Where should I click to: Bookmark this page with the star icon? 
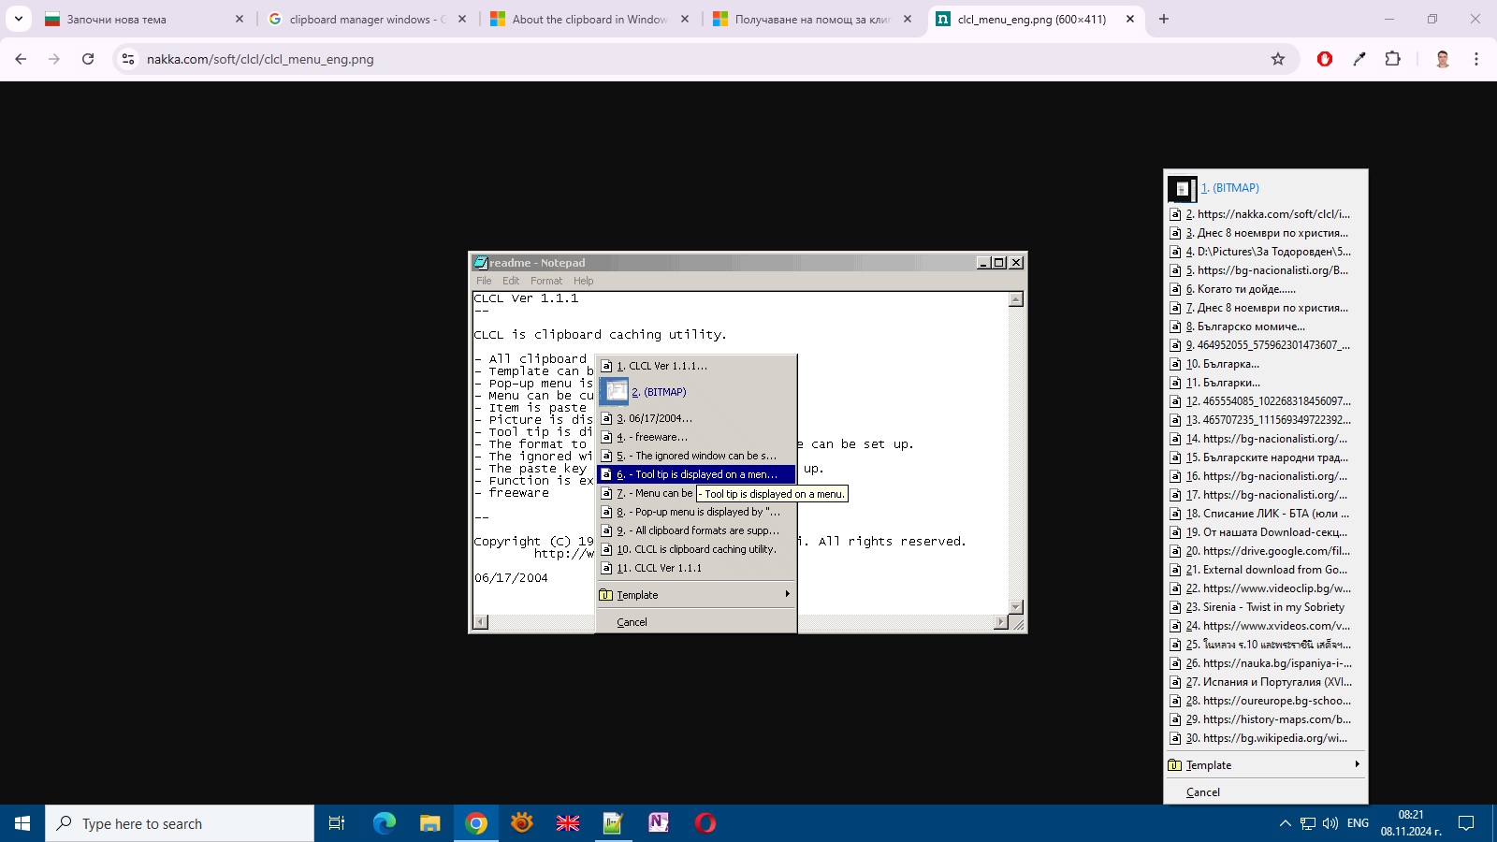1278,59
